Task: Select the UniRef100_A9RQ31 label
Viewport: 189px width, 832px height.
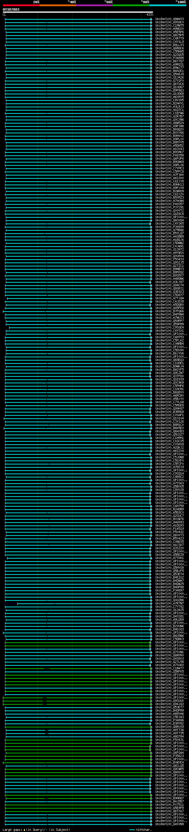Action: pyautogui.click(x=170, y=65)
